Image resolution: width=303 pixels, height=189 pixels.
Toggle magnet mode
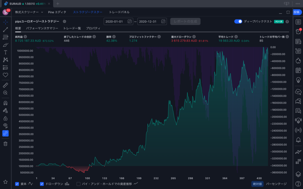tap(5, 103)
